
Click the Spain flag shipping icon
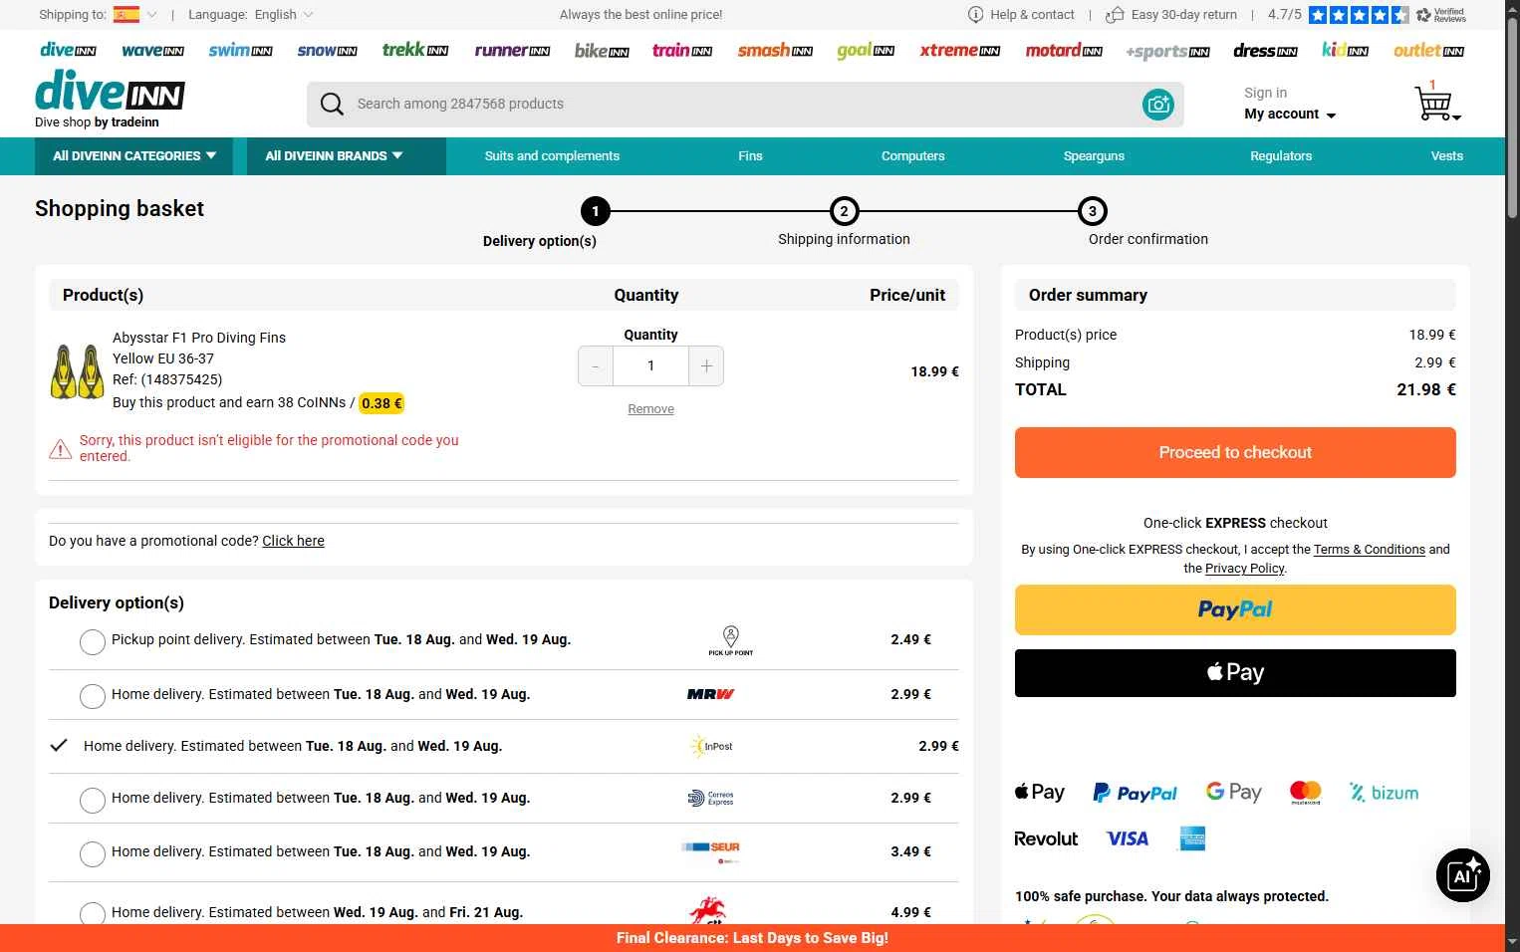pos(127,14)
